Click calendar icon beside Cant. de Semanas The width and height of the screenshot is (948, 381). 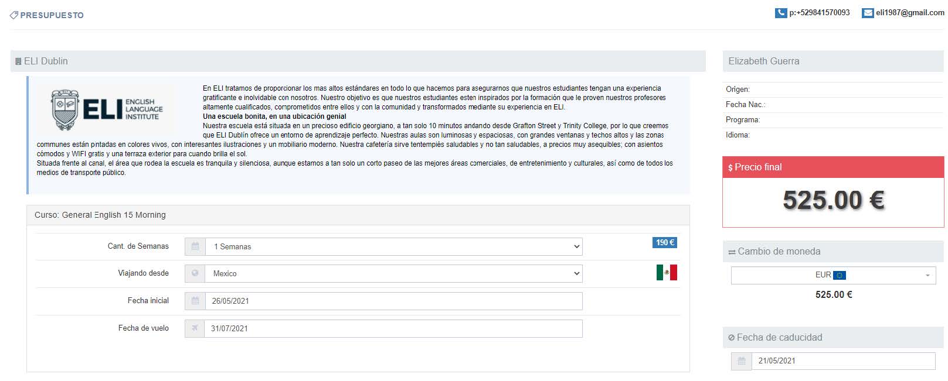tap(195, 246)
